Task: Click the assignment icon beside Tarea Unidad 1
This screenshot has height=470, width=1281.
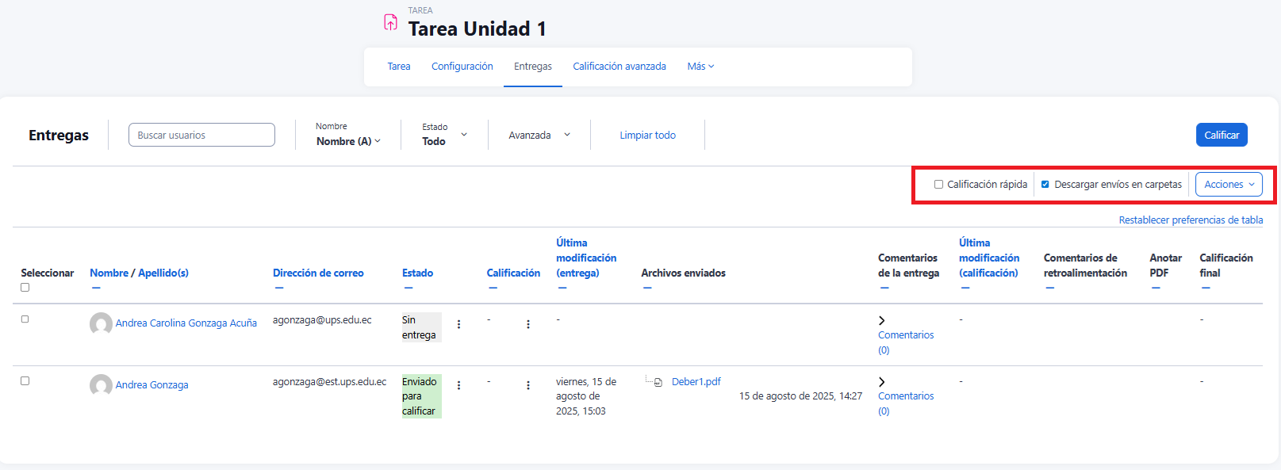Action: click(390, 23)
